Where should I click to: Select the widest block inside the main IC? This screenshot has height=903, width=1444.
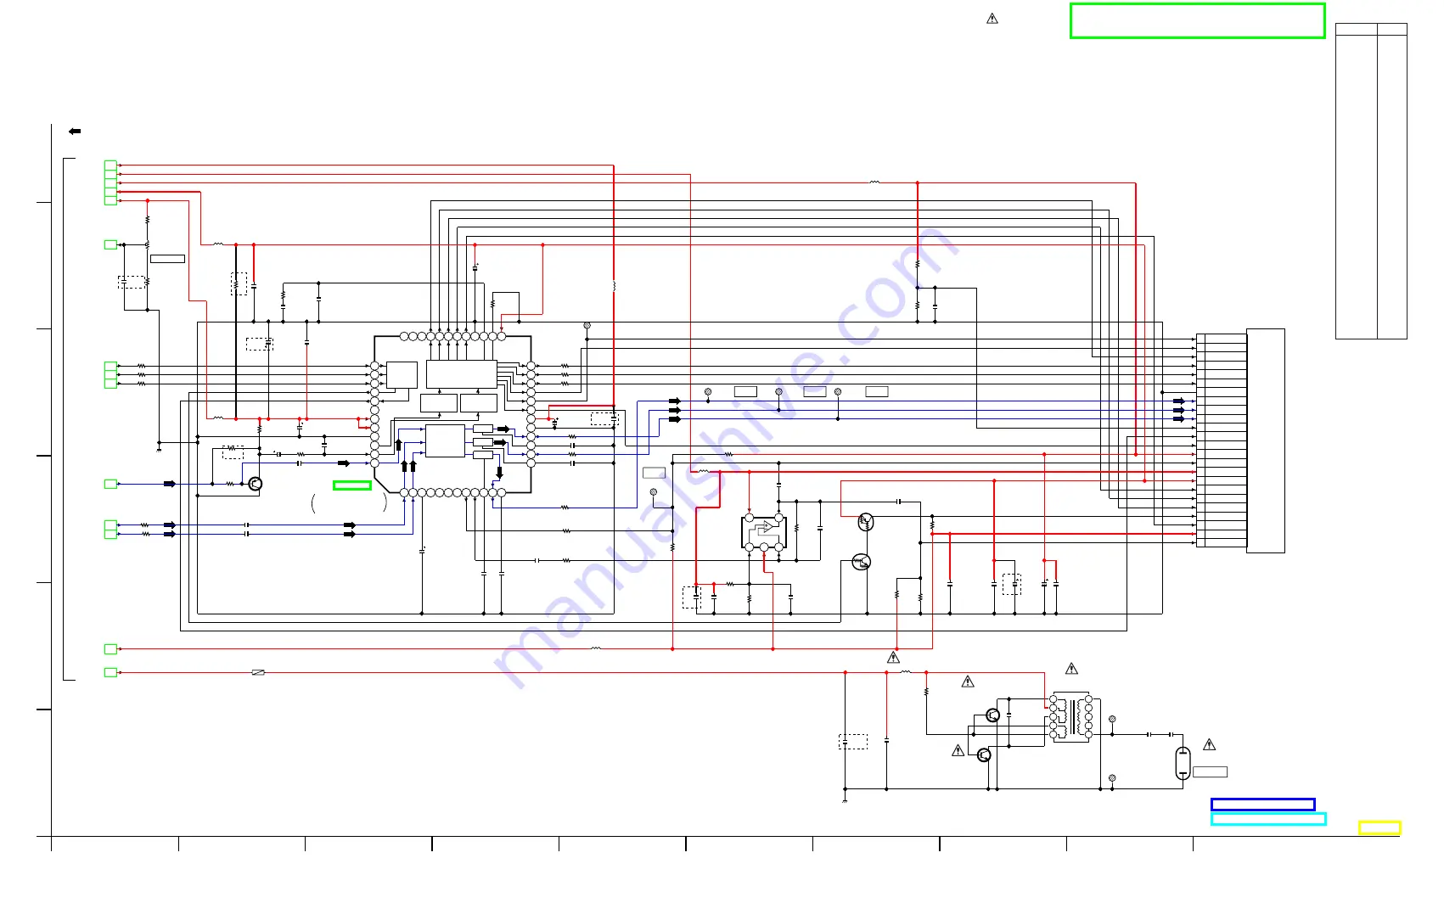pyautogui.click(x=462, y=374)
